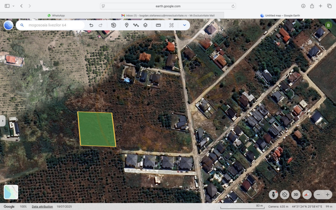Click the compass to reset north
Screen dimensions: 336x210
point(307,195)
